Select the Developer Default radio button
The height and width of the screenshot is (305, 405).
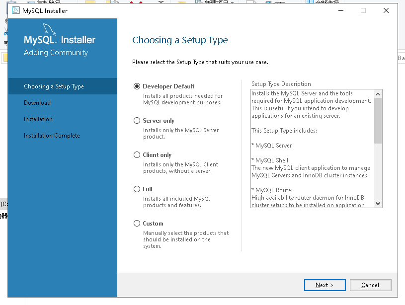click(137, 86)
